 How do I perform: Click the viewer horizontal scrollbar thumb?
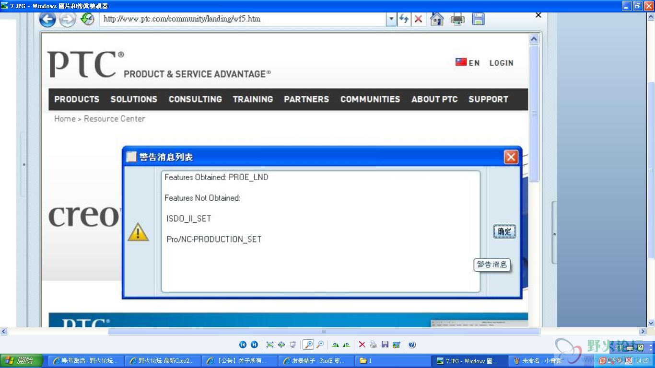pos(324,331)
